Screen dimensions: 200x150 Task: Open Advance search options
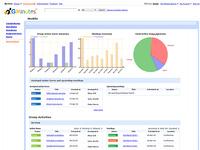click(117, 10)
